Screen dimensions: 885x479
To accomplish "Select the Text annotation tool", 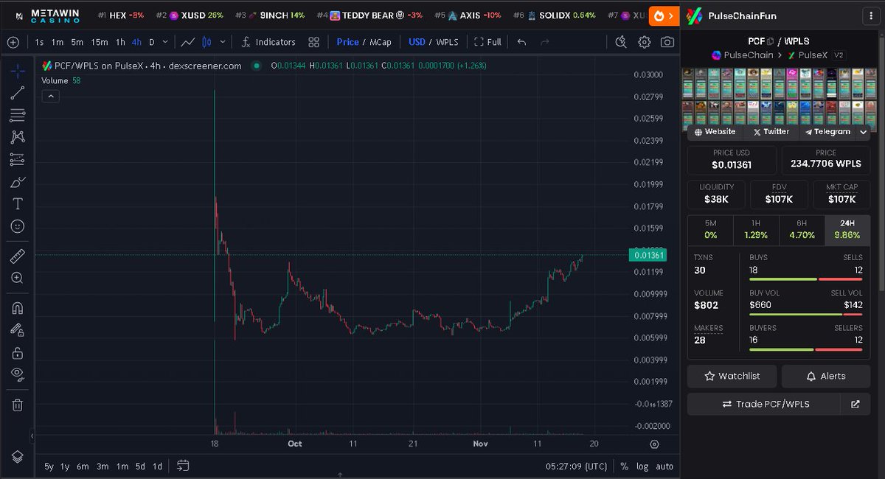I will click(x=18, y=204).
